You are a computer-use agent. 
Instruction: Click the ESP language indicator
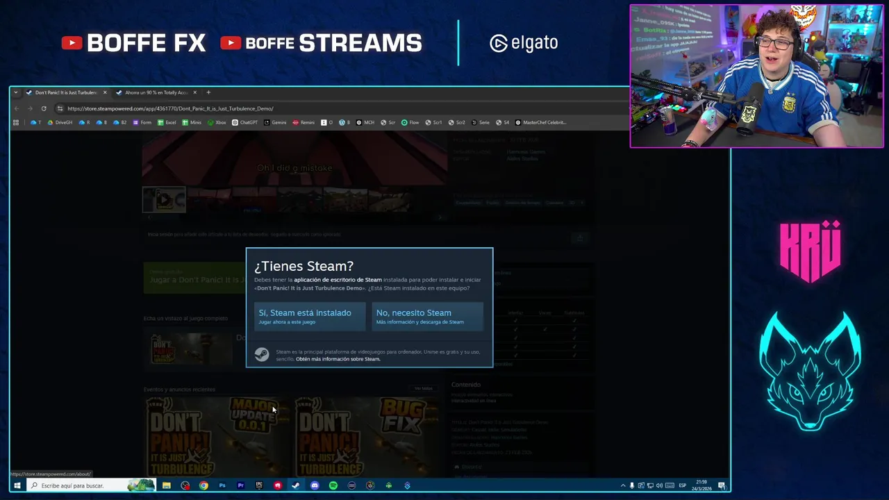pyautogui.click(x=683, y=485)
